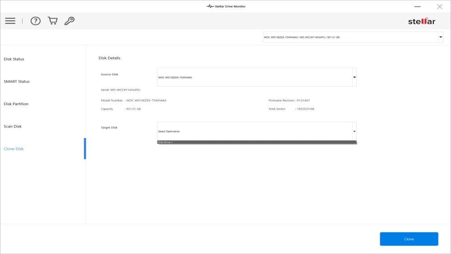Click the Capacity 931.51 GB value
The image size is (451, 254).
tap(133, 109)
